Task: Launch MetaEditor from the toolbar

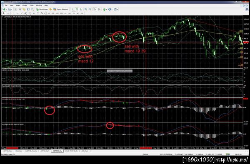Action: (50, 9)
